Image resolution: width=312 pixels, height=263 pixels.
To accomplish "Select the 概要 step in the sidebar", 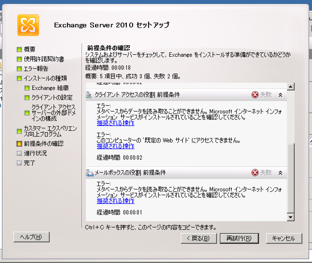I will pos(30,50).
